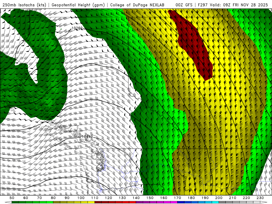Click the 220 label on the color scale

click(x=247, y=198)
